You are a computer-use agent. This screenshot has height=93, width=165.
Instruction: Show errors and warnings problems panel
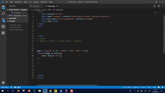click(x=18, y=87)
